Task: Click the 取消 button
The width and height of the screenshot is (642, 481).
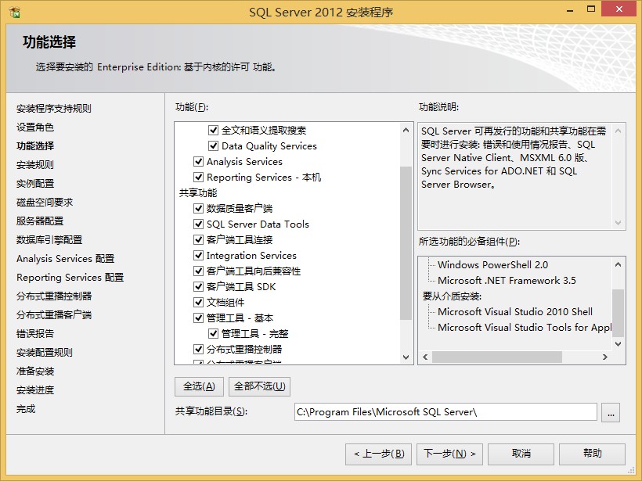Action: click(521, 454)
